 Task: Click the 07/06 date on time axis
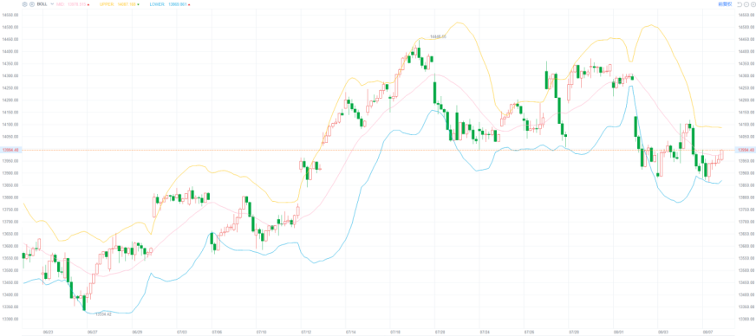coord(217,333)
